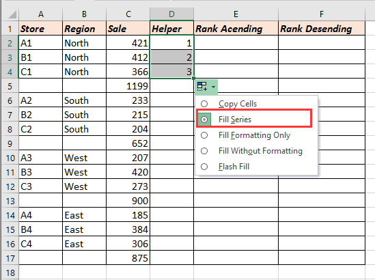Click the East region cell in row 16
375x280 pixels.
[x=84, y=244]
